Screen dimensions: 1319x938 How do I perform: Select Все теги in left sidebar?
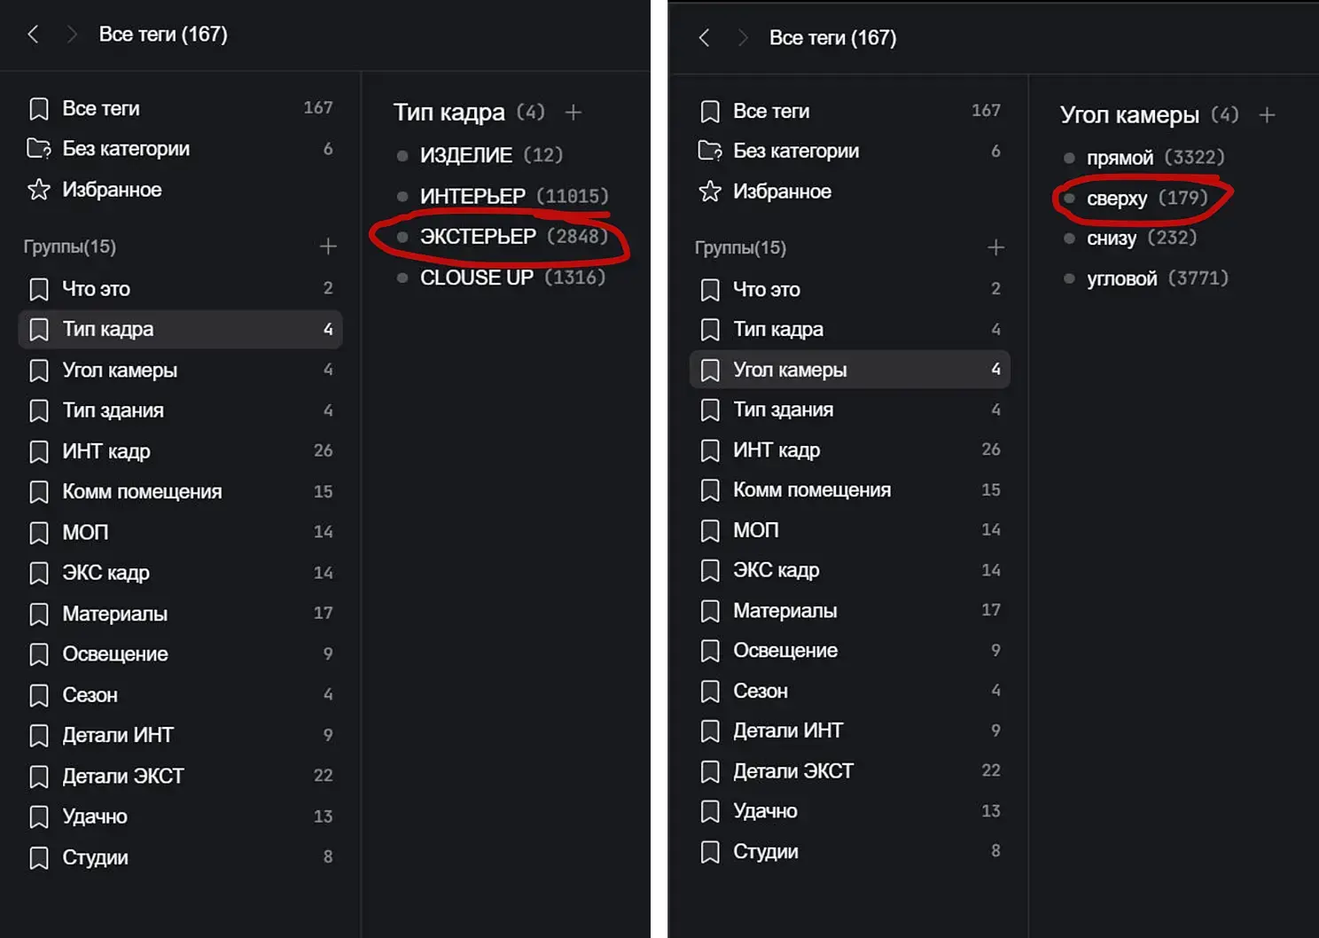point(100,109)
